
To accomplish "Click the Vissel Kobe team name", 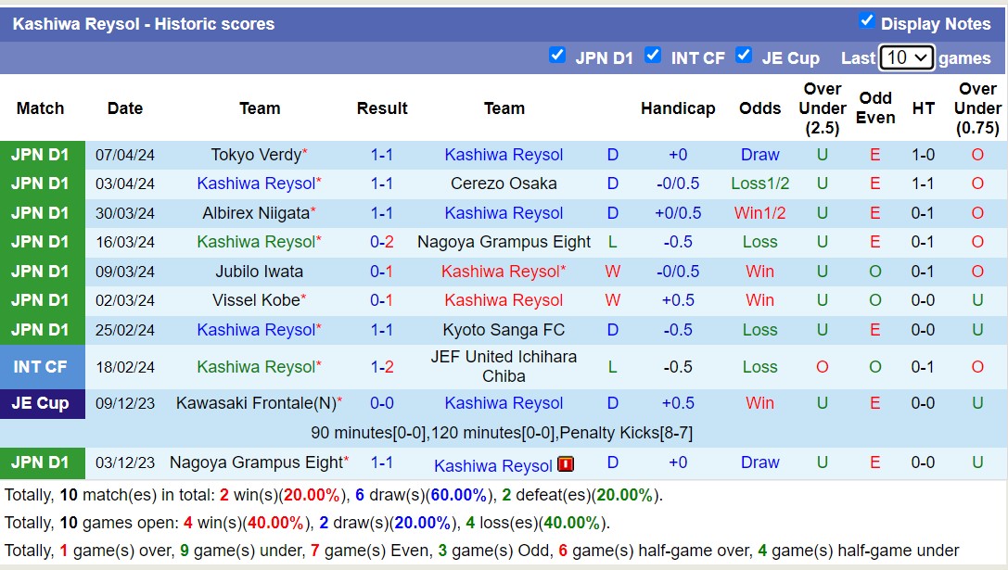I will tap(256, 300).
